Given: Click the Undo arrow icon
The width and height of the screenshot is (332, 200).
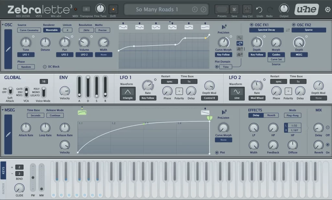Looking at the screenshot, I should [x=259, y=9].
